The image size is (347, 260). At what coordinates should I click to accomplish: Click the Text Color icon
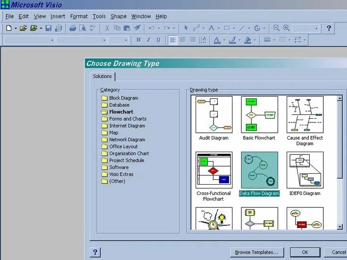pyautogui.click(x=217, y=40)
